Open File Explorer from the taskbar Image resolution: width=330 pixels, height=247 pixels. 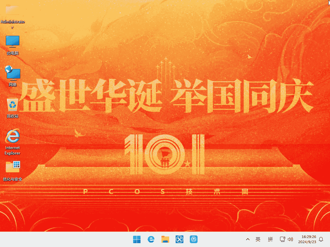point(165,239)
